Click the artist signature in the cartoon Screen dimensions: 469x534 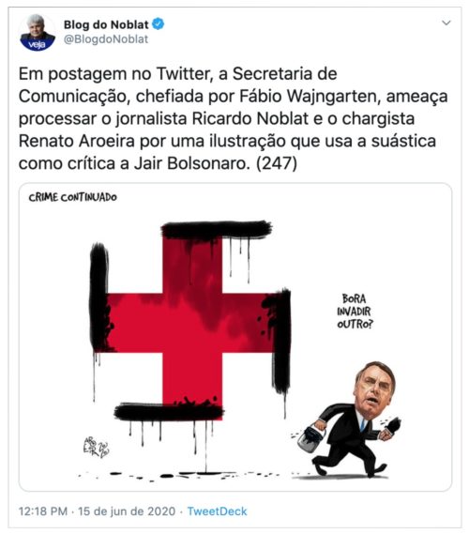click(x=96, y=448)
